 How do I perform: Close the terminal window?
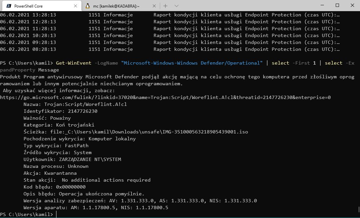(x=352, y=6)
